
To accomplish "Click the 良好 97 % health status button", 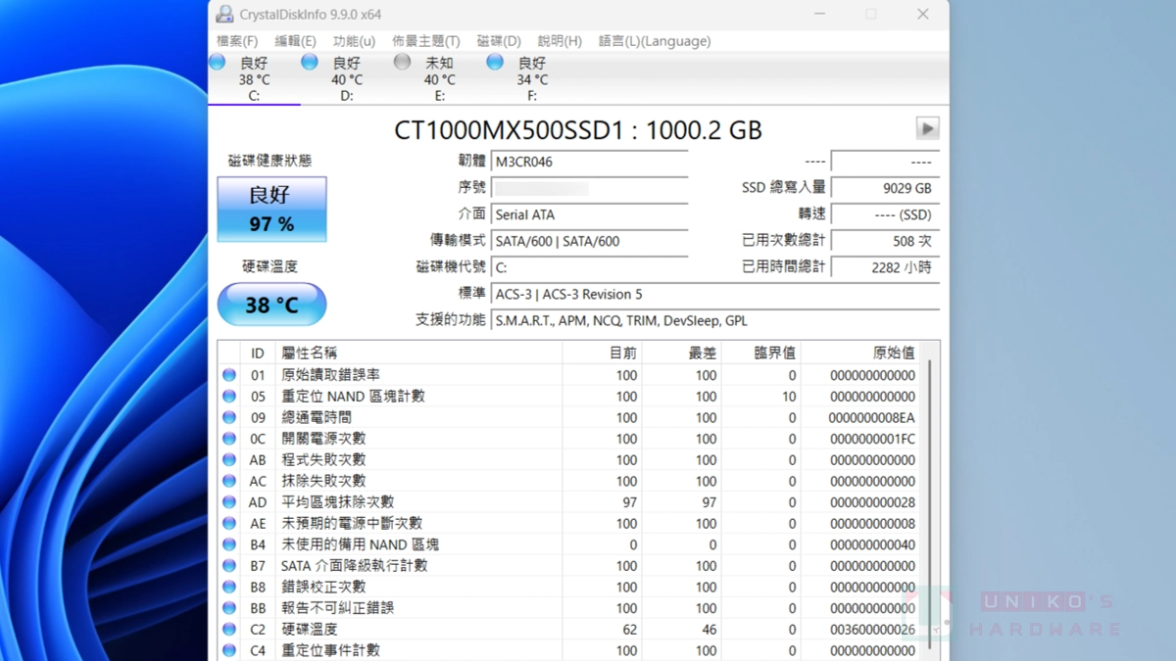I will [271, 210].
